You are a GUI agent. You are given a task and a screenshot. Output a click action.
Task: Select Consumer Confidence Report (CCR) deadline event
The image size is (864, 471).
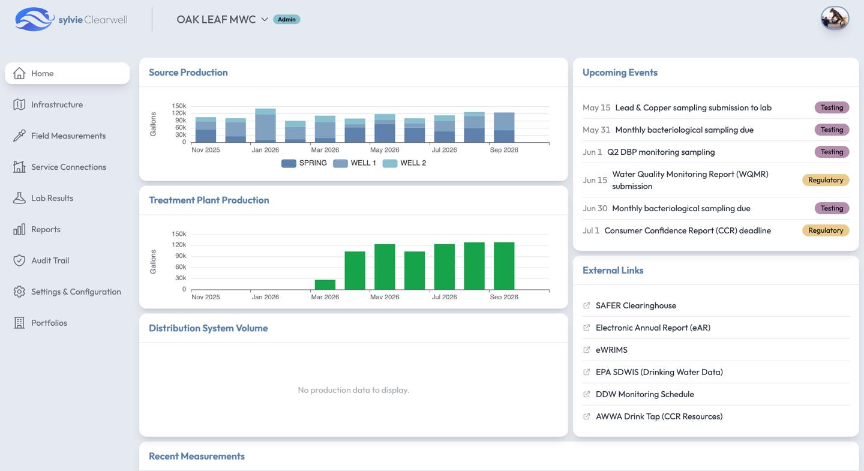click(x=688, y=230)
